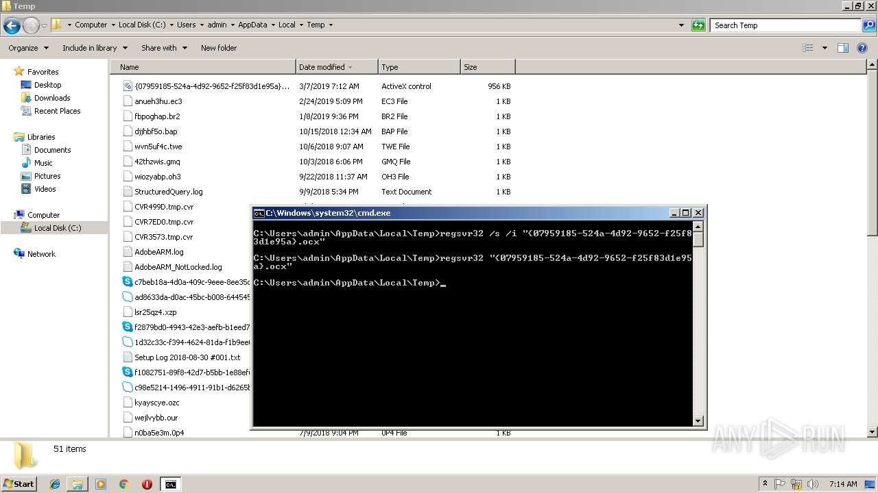
Task: Click Start button
Action: tap(19, 484)
